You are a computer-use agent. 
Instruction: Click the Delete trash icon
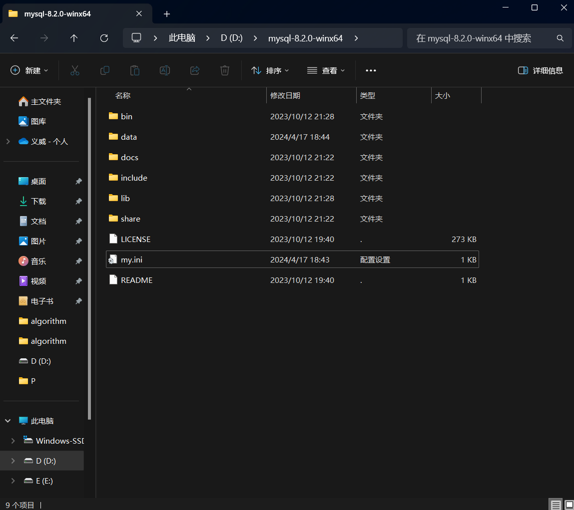click(225, 70)
